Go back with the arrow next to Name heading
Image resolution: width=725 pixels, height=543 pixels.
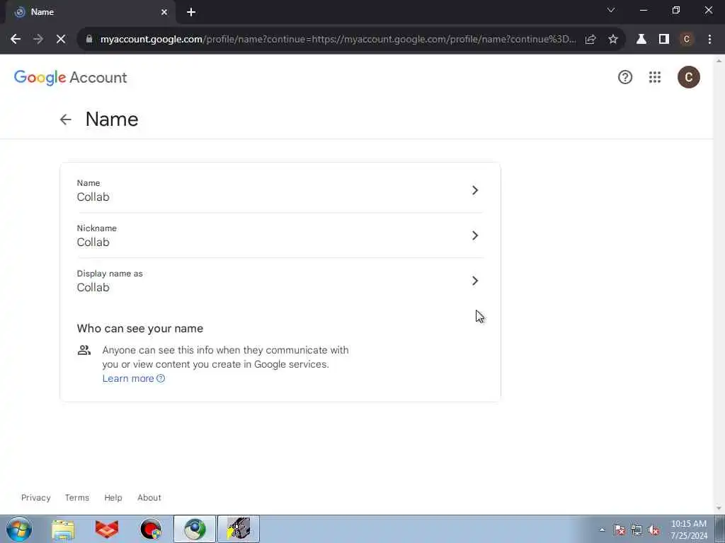(x=66, y=119)
